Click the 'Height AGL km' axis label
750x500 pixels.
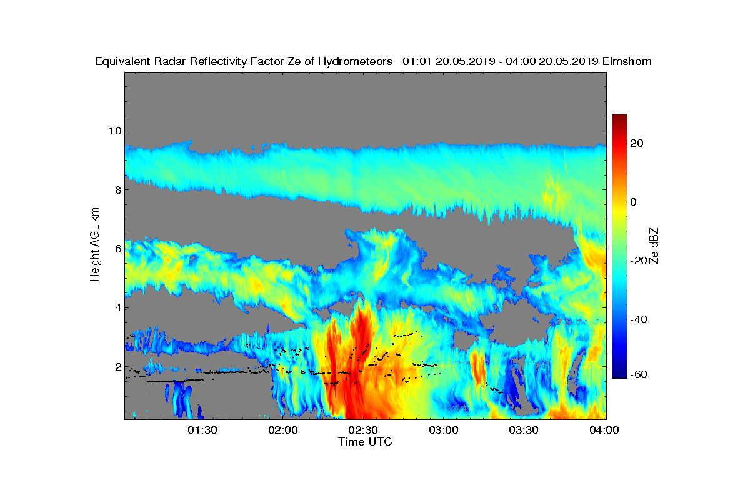tap(95, 246)
